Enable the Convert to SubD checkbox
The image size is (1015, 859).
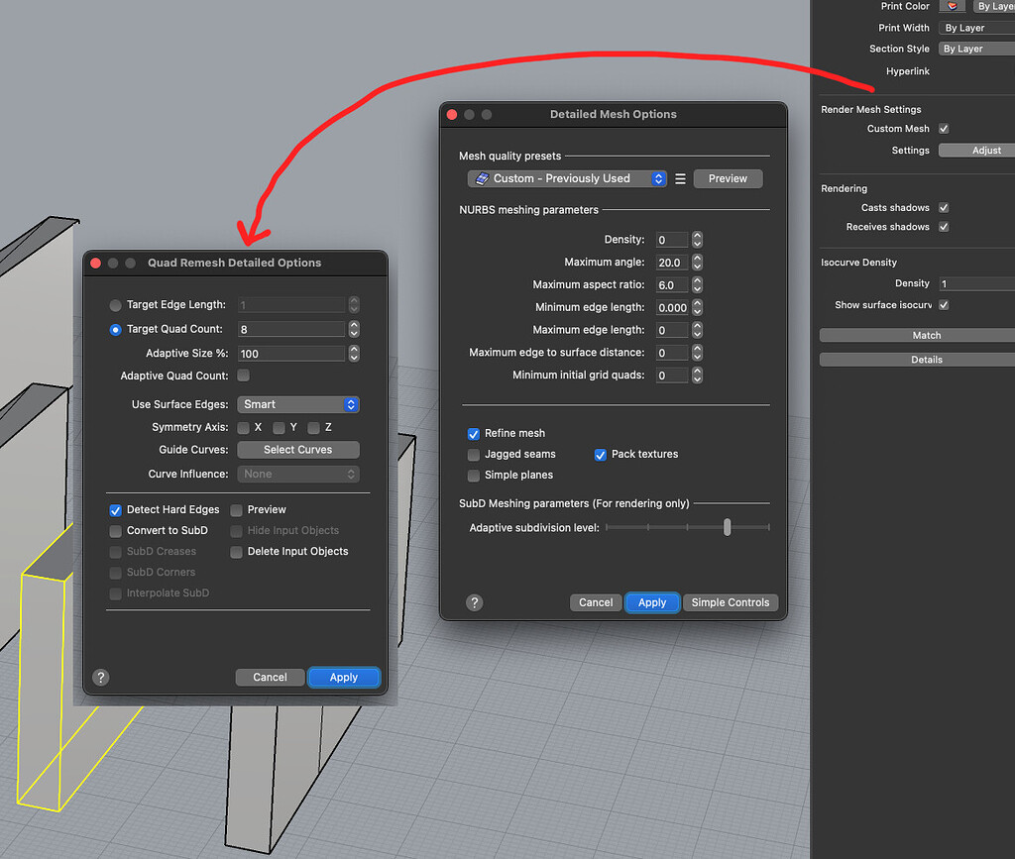point(115,530)
